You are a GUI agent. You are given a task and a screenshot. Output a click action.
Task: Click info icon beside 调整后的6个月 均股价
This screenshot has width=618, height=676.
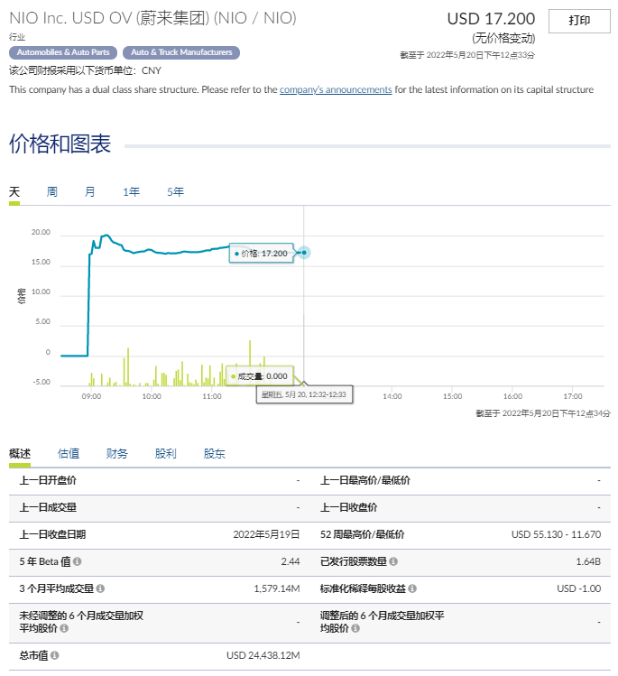click(x=355, y=628)
